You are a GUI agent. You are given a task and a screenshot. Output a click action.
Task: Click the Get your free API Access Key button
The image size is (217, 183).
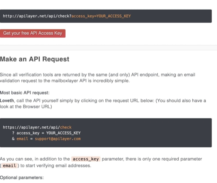tap(33, 34)
